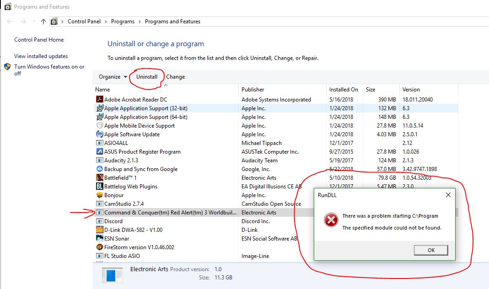
Task: Click the large program icon in details pane
Action: [x=112, y=276]
